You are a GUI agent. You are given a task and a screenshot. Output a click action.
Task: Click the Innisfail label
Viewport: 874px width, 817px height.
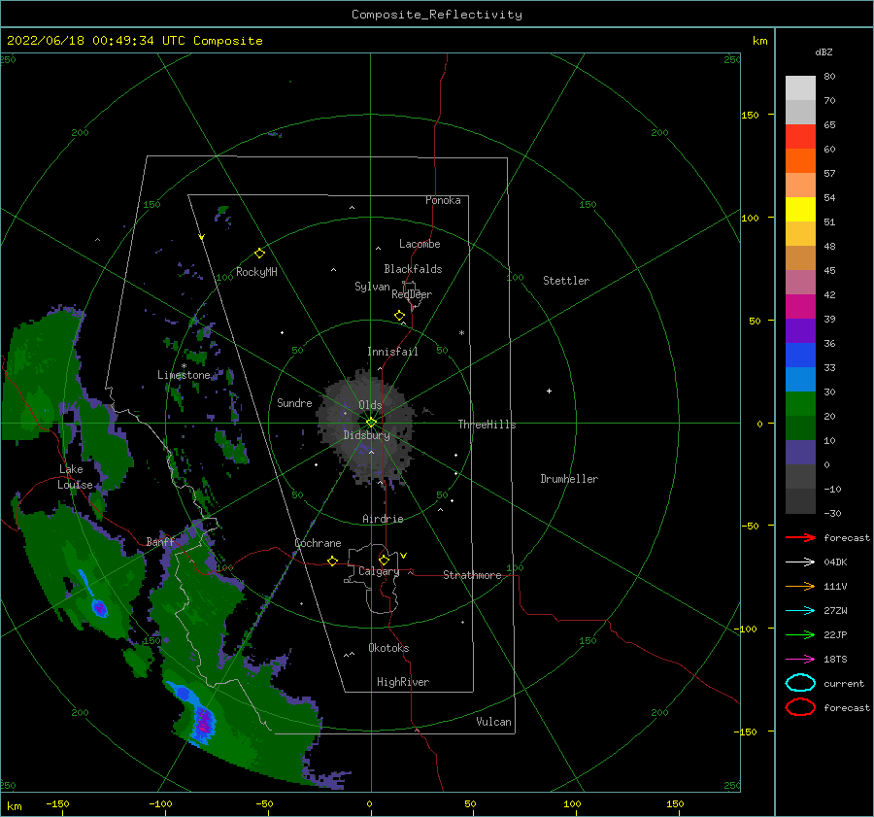pyautogui.click(x=392, y=352)
